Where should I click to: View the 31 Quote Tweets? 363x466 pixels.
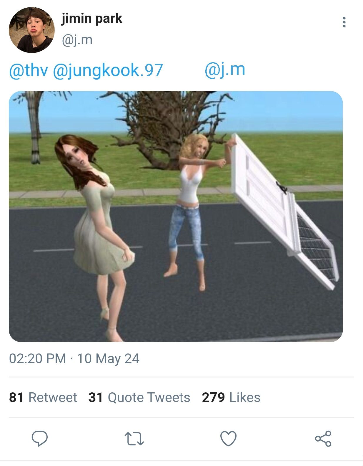pyautogui.click(x=139, y=397)
